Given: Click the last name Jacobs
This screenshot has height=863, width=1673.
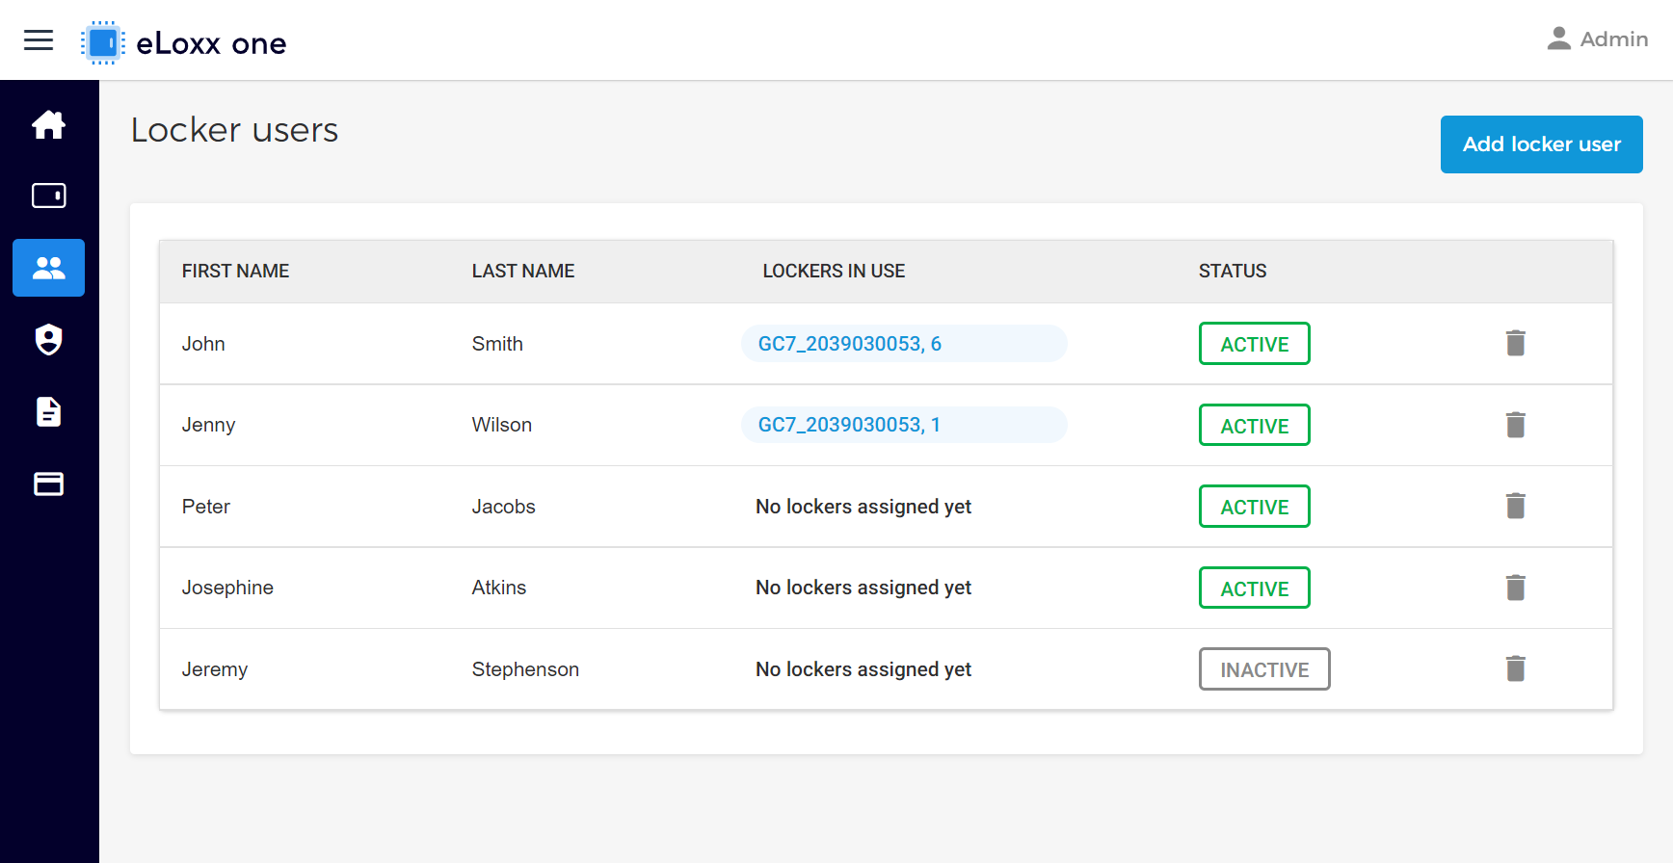Looking at the screenshot, I should point(504,507).
